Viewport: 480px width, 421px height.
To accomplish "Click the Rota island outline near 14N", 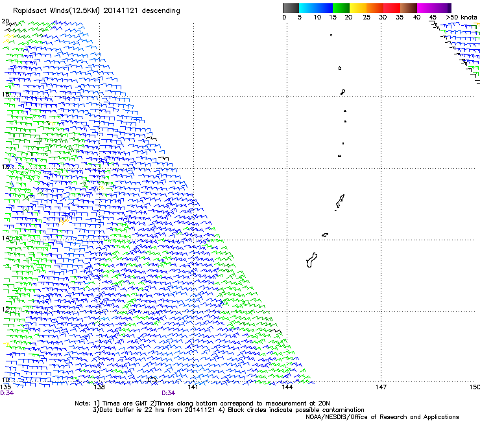I will pyautogui.click(x=325, y=235).
